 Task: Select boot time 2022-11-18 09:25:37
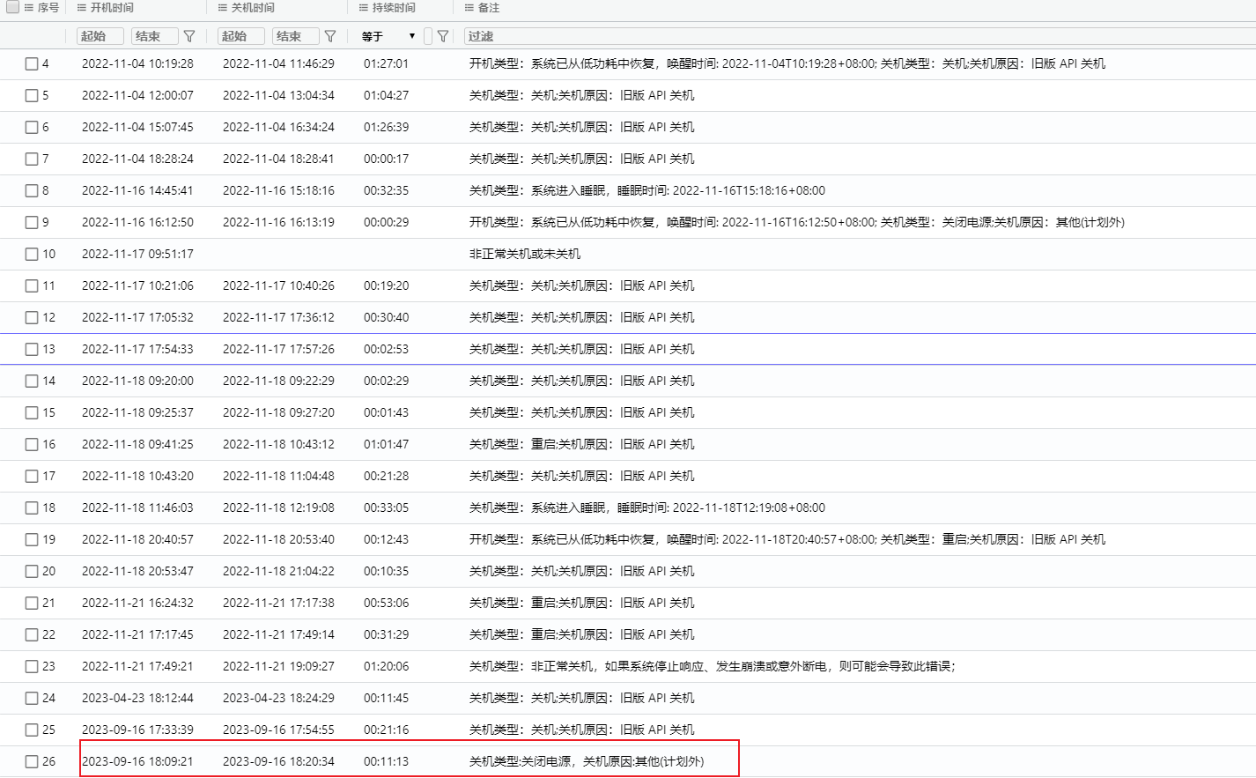pos(137,412)
